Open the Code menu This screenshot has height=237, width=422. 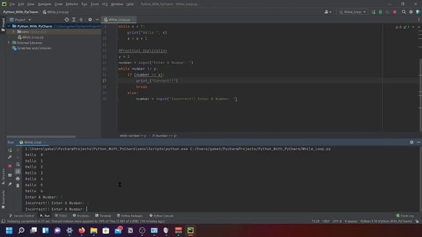pos(59,5)
